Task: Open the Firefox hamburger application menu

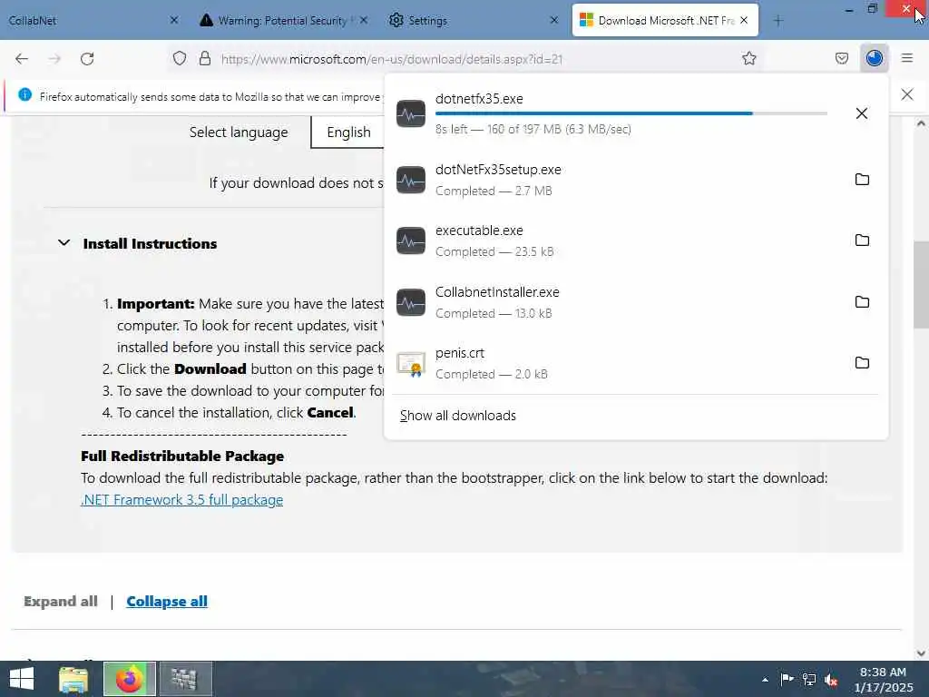Action: point(907,58)
